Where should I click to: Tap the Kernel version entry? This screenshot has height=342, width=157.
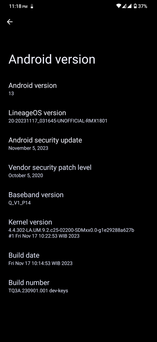tap(78, 229)
